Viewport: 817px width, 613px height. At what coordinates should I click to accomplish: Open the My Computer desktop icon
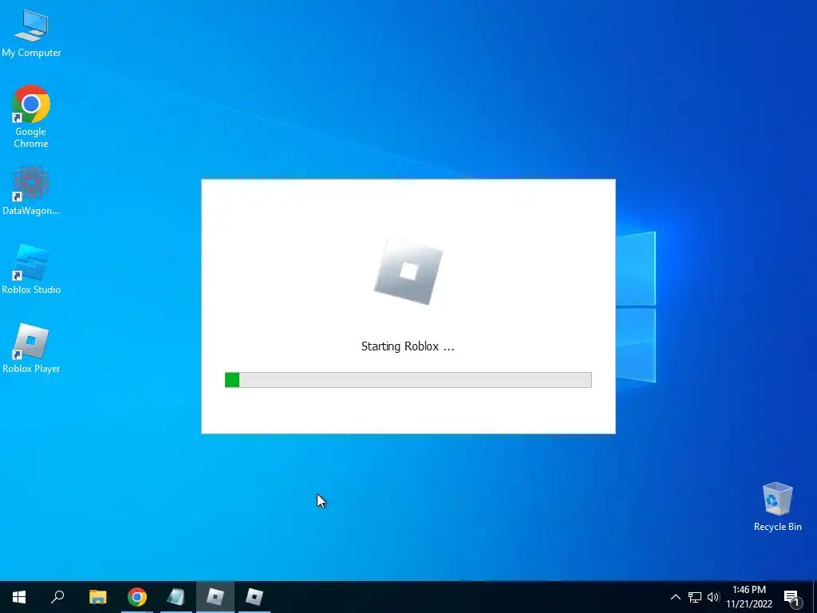click(31, 34)
